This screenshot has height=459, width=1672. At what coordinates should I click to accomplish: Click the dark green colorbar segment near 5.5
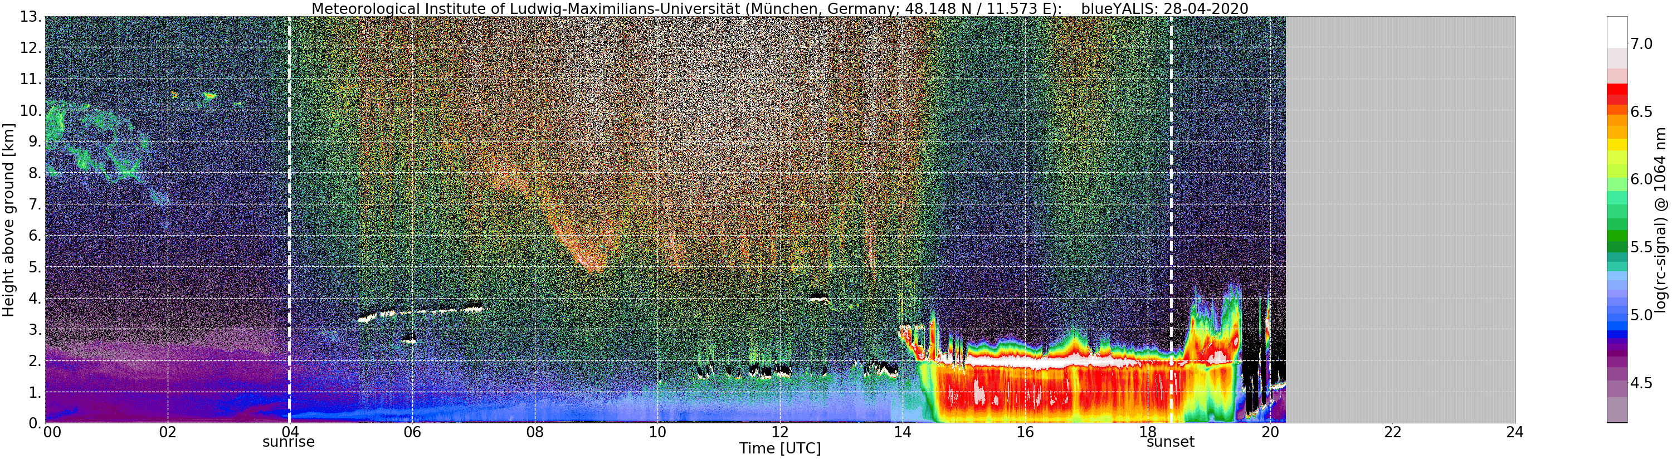[x=1617, y=247]
